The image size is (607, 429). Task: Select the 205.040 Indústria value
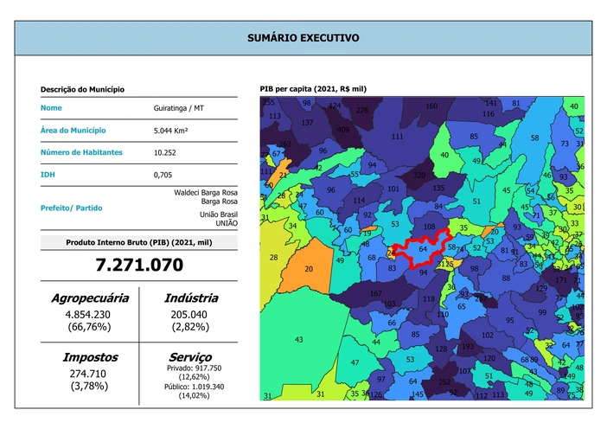pos(188,314)
